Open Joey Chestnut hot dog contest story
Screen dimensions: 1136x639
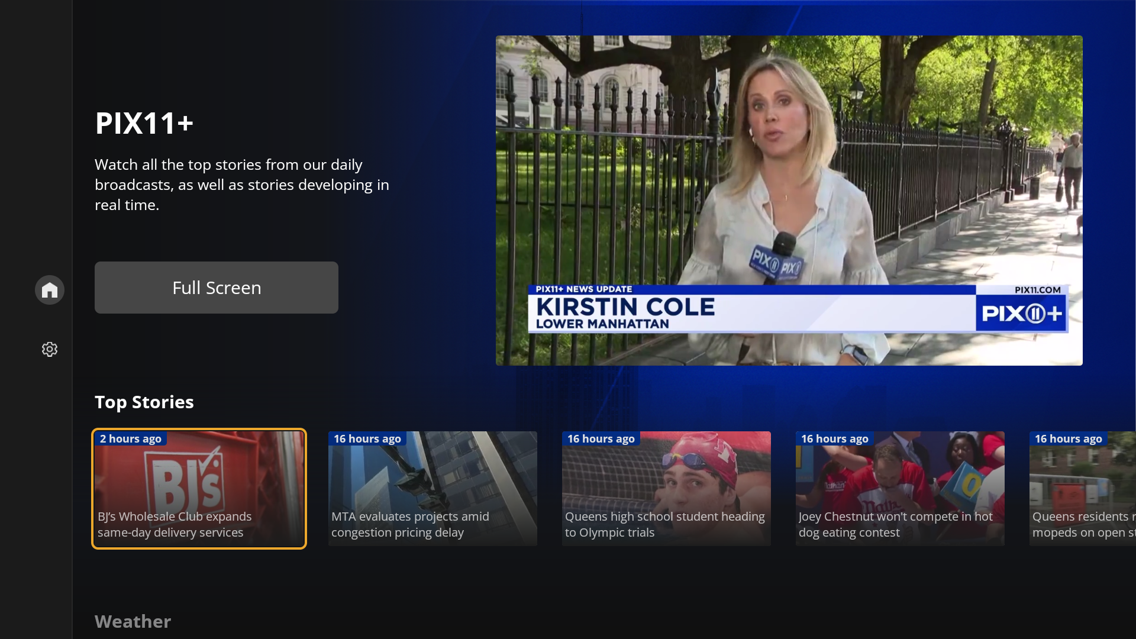(x=900, y=489)
